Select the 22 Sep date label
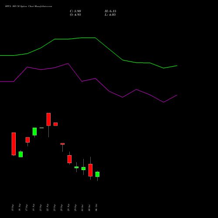This screenshot has width=218, height=218. (x=48, y=208)
